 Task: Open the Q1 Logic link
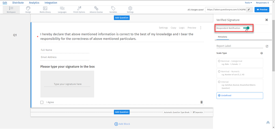182,28
